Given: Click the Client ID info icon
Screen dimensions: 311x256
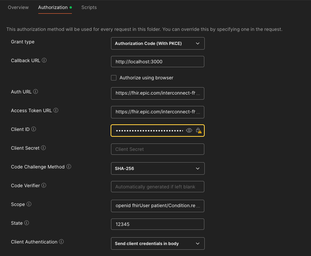Looking at the screenshot, I should pos(34,129).
